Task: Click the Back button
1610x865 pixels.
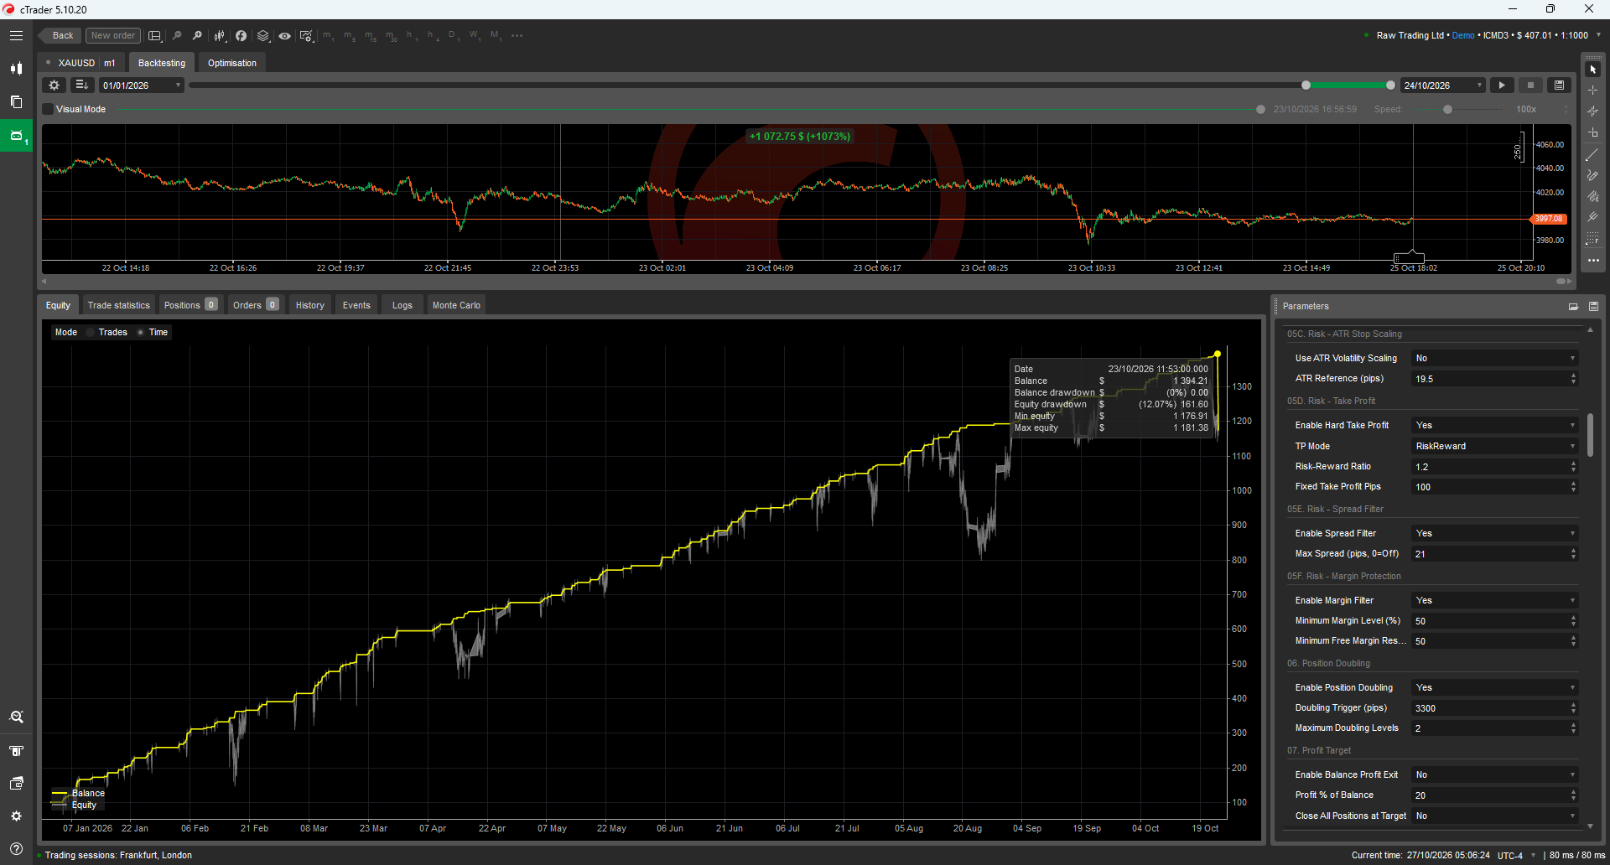Action: [x=60, y=36]
